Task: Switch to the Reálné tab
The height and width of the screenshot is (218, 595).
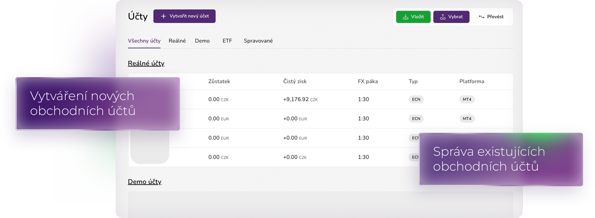Action: (177, 41)
